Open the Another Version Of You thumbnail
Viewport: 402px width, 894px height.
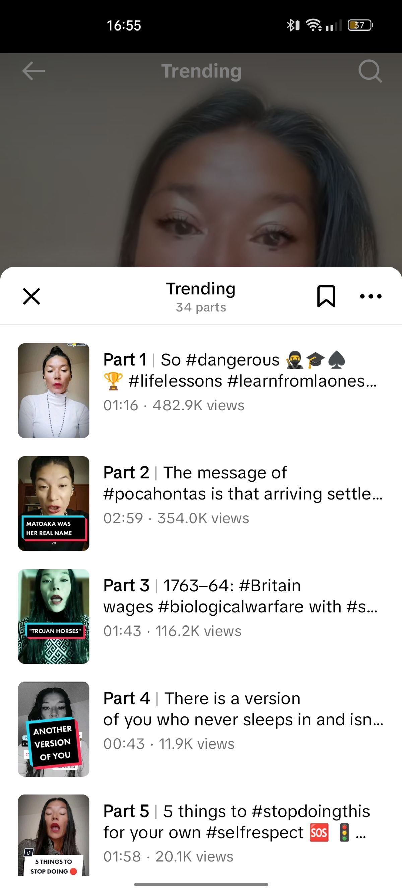click(x=54, y=729)
